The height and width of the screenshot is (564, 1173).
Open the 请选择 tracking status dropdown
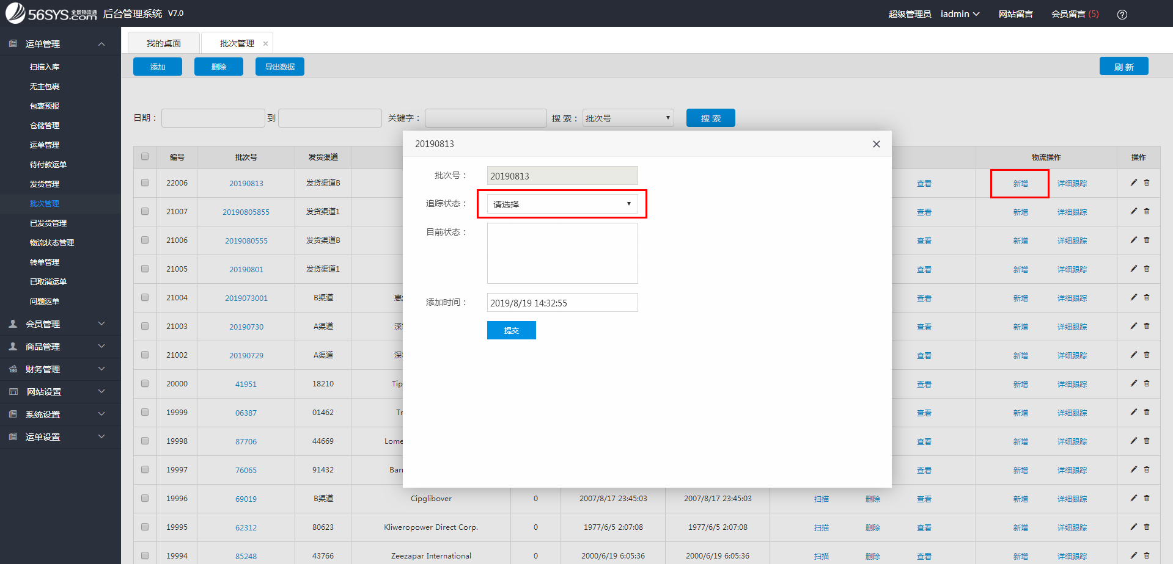(x=561, y=203)
